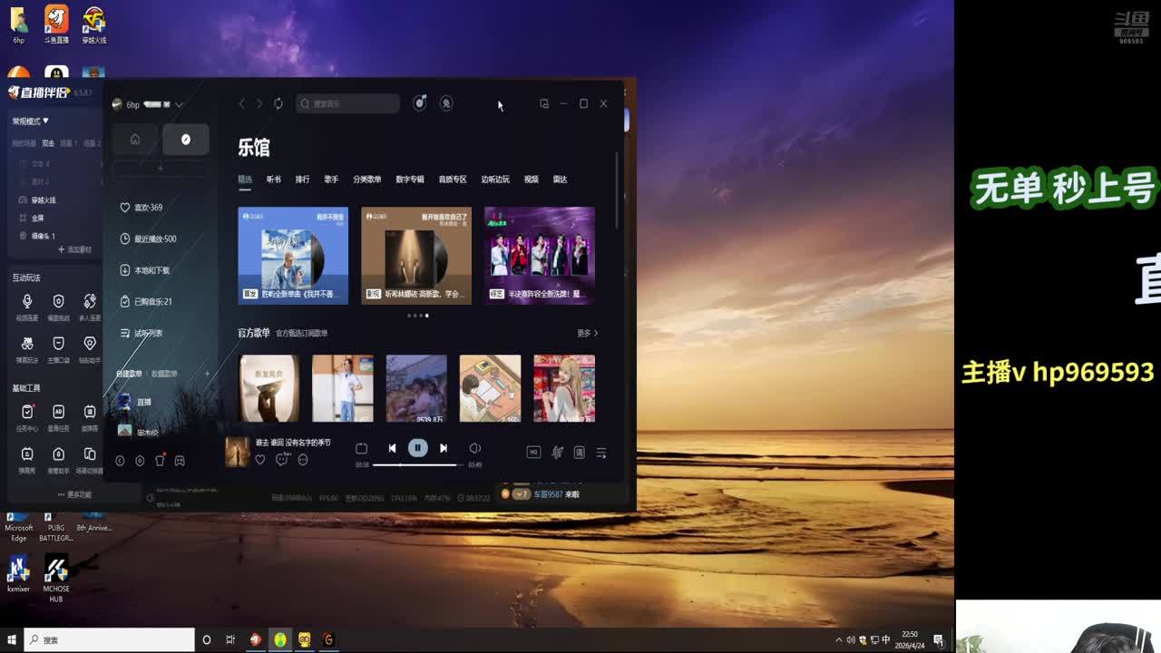
Task: Open the 常规模式 mode dropdown
Action: pos(31,121)
